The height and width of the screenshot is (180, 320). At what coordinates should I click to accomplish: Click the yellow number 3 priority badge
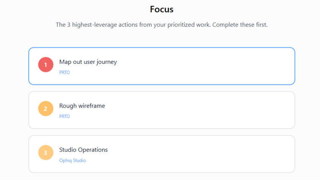(x=45, y=153)
